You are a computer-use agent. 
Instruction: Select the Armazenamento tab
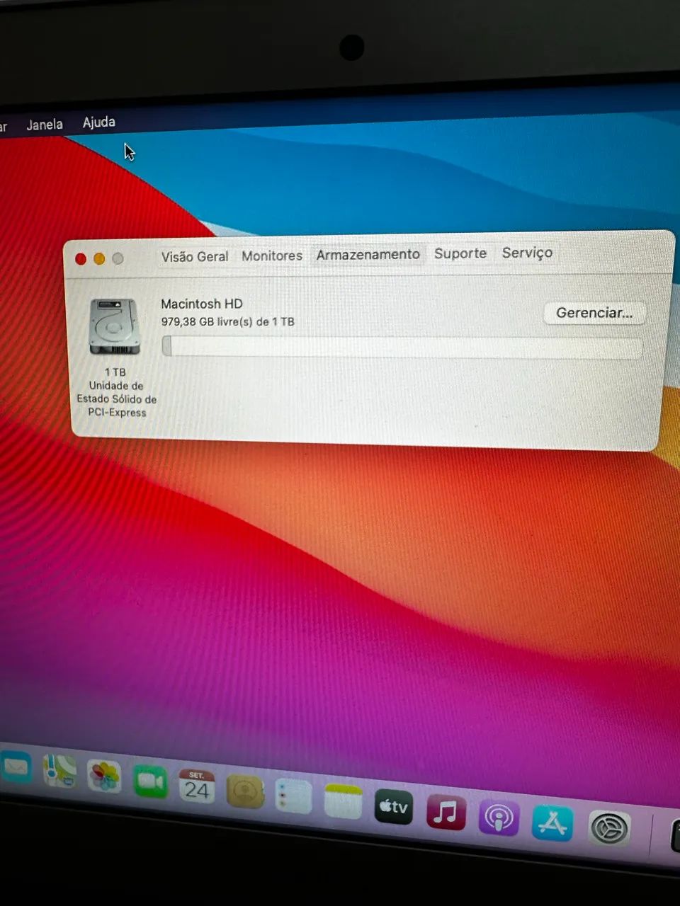tap(368, 254)
